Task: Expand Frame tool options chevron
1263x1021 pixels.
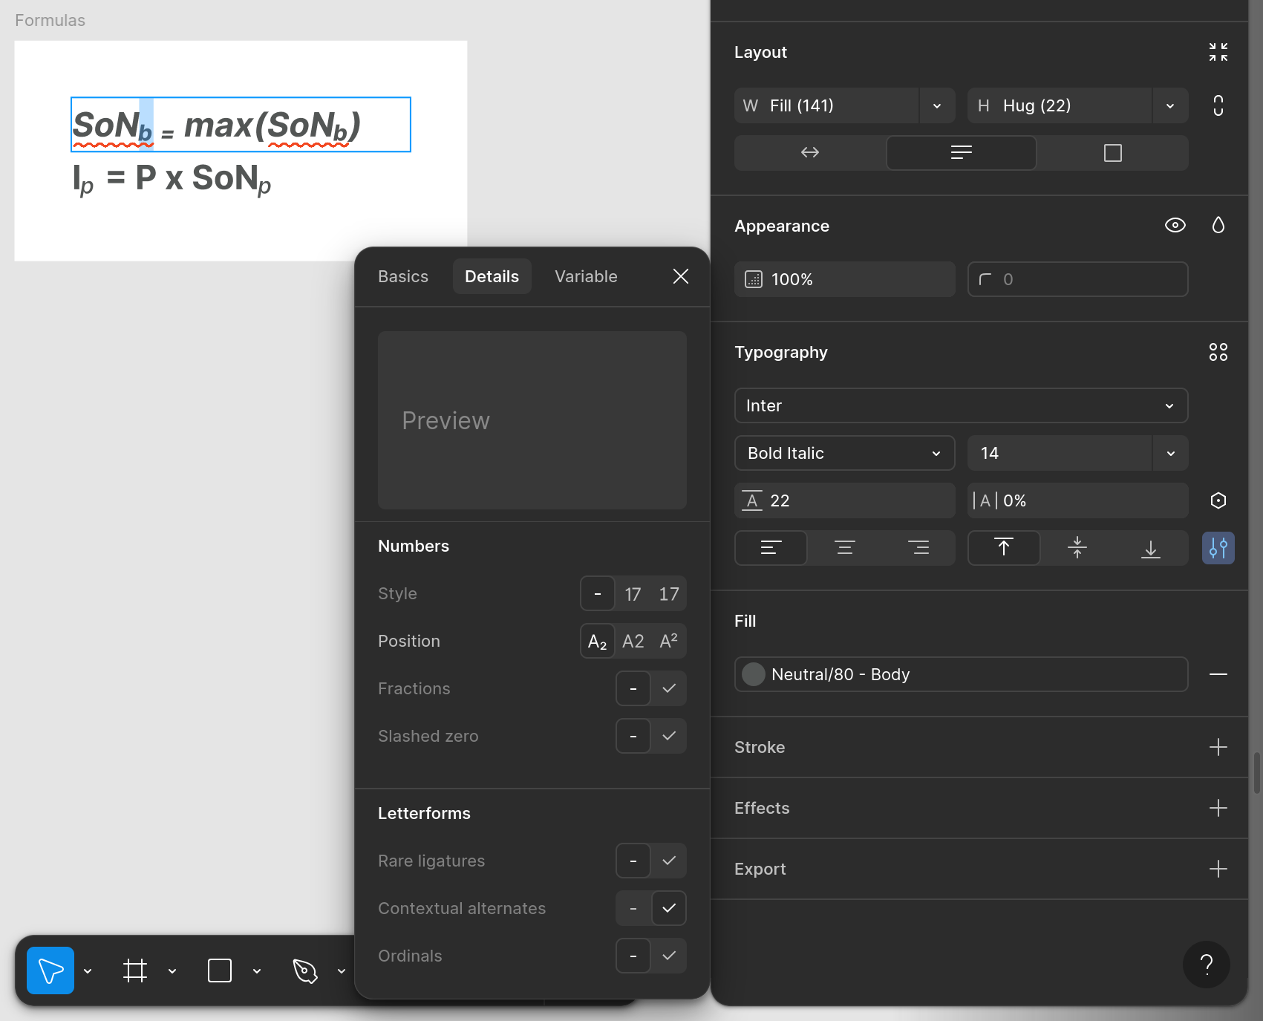Action: pyautogui.click(x=172, y=971)
